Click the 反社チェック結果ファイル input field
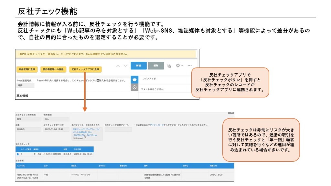 coord(119,129)
